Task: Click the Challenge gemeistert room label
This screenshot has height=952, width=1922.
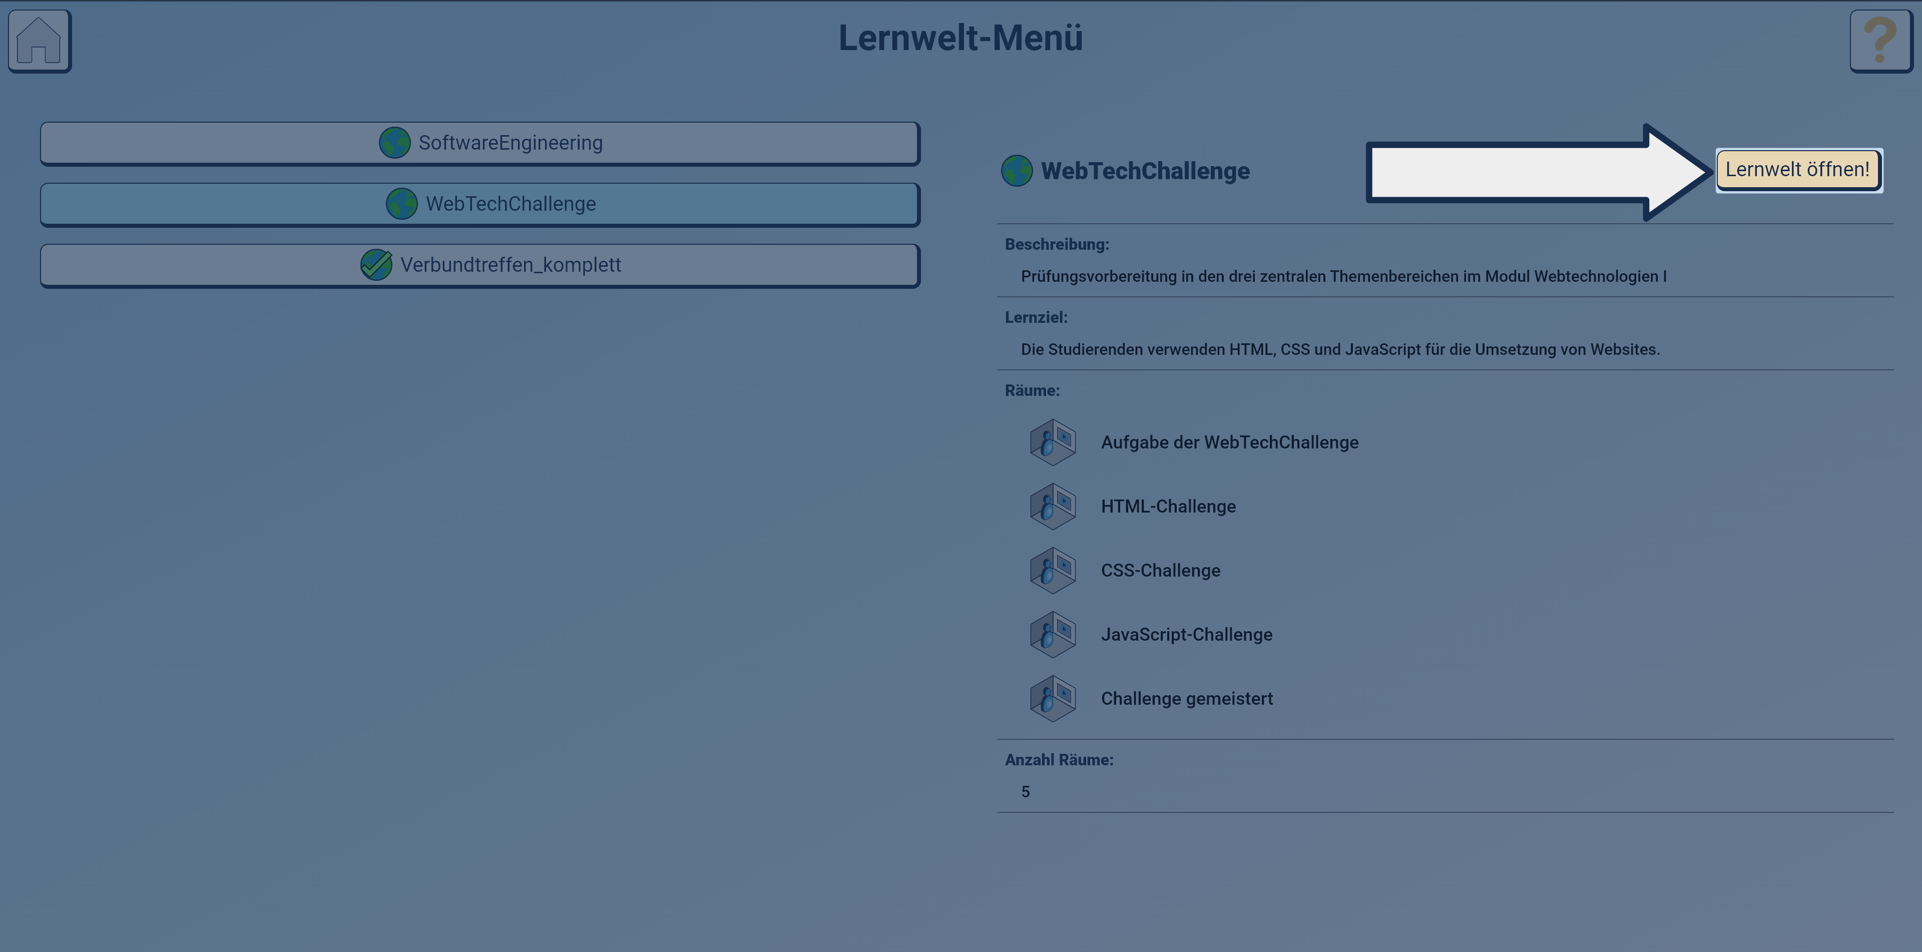Action: tap(1187, 699)
